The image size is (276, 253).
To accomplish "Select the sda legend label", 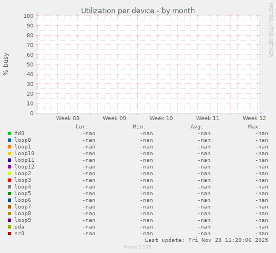I will 19,227.
